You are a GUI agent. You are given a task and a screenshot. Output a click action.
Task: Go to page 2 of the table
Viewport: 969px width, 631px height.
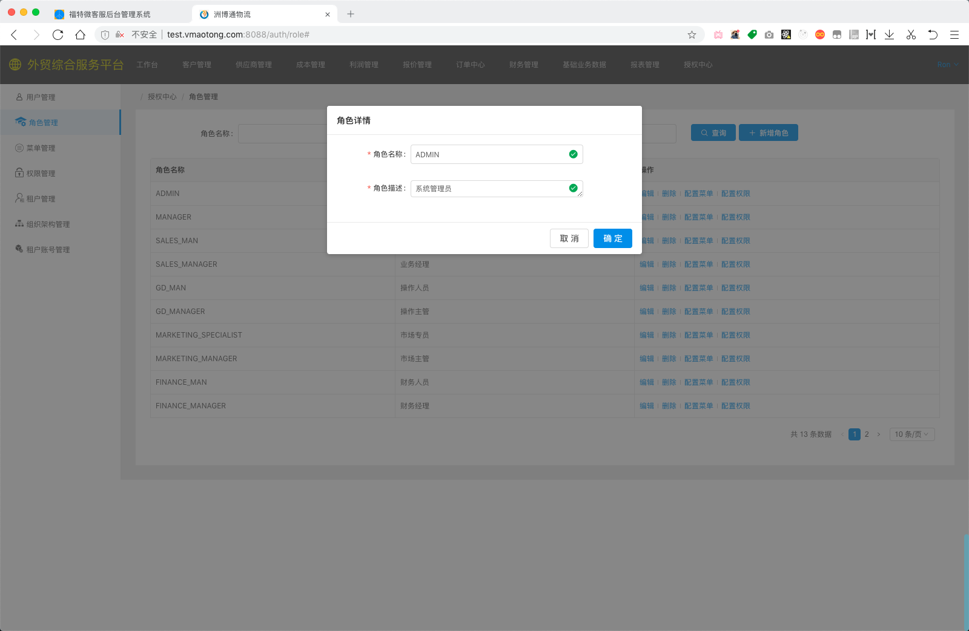(867, 434)
